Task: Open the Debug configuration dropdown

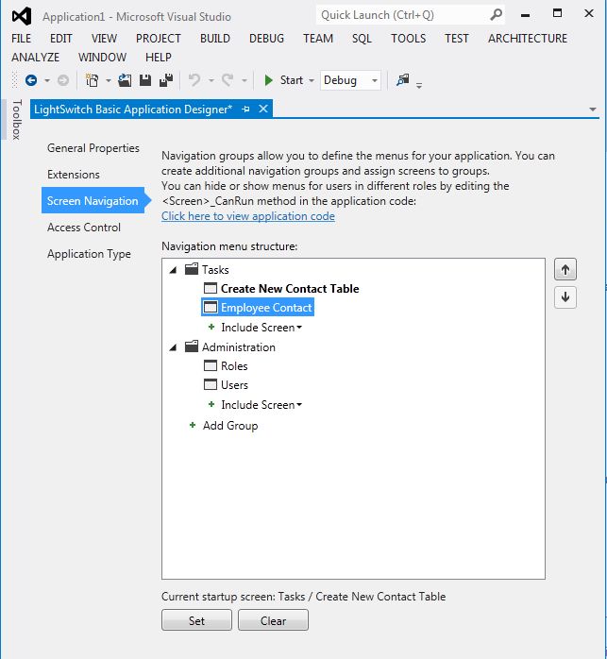Action: [x=374, y=80]
